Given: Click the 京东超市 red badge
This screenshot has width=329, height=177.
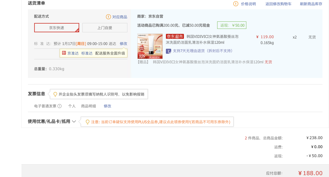Looking at the screenshot, I should click(175, 37).
